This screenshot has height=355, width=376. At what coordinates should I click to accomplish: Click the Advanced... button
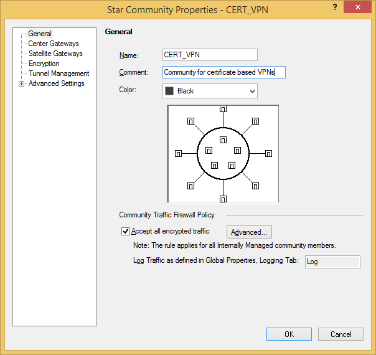tap(249, 232)
